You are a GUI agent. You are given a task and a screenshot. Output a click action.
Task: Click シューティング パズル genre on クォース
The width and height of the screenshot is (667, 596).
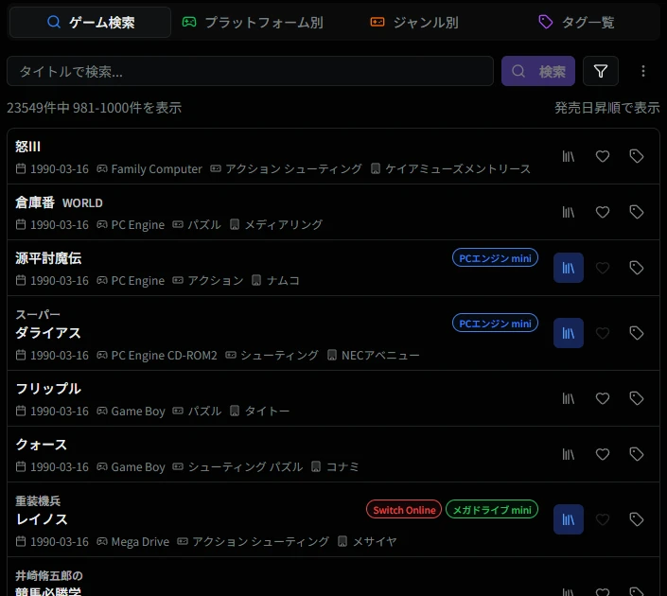coord(245,467)
